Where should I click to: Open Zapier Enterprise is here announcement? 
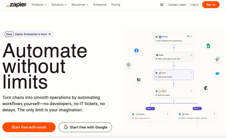tap(28, 34)
